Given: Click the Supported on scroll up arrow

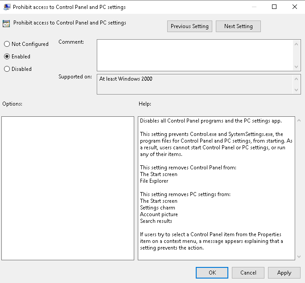Looking at the screenshot, I should click(x=297, y=78).
